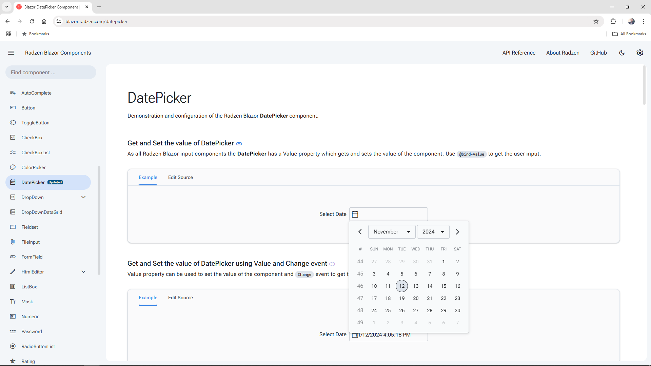
Task: Select the second Example tab
Action: (148, 298)
